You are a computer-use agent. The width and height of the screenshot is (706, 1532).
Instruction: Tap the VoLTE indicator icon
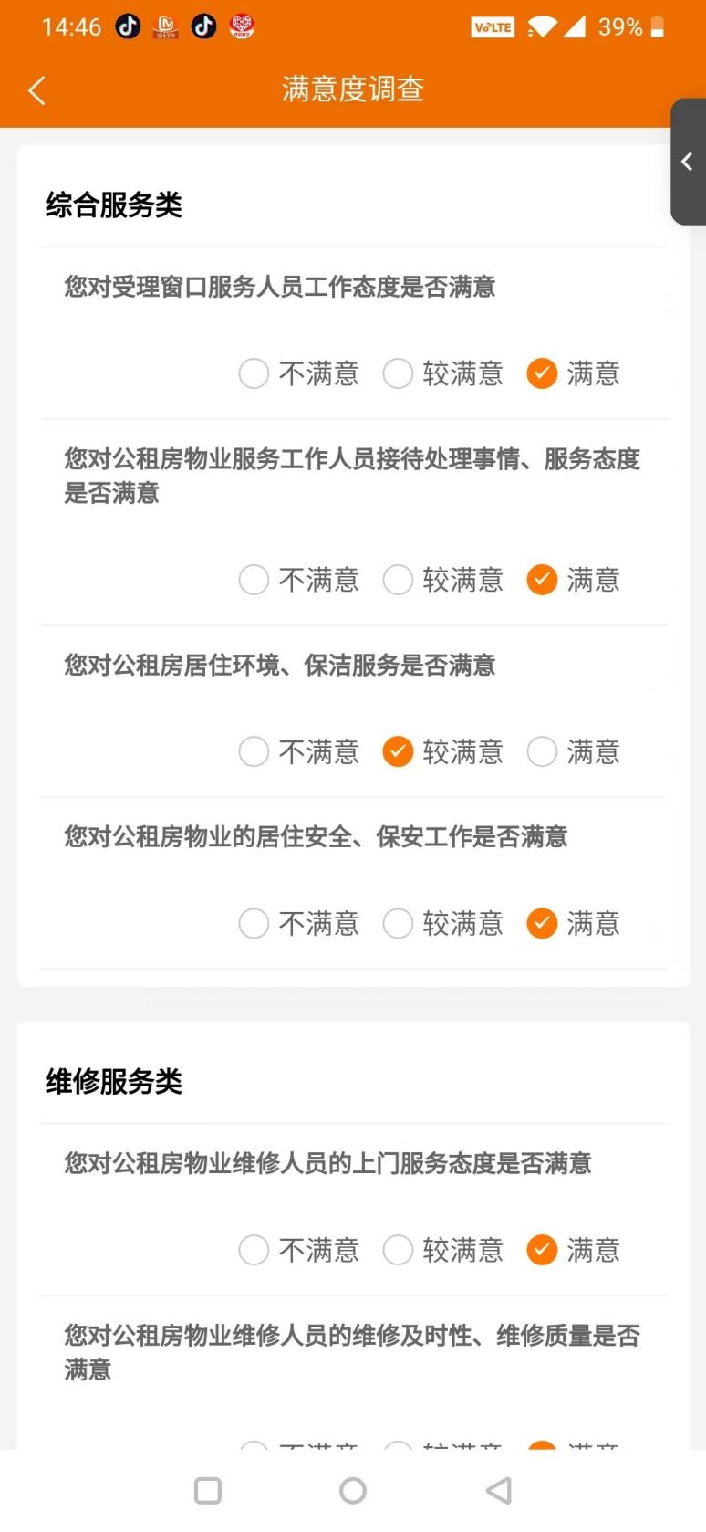click(493, 27)
